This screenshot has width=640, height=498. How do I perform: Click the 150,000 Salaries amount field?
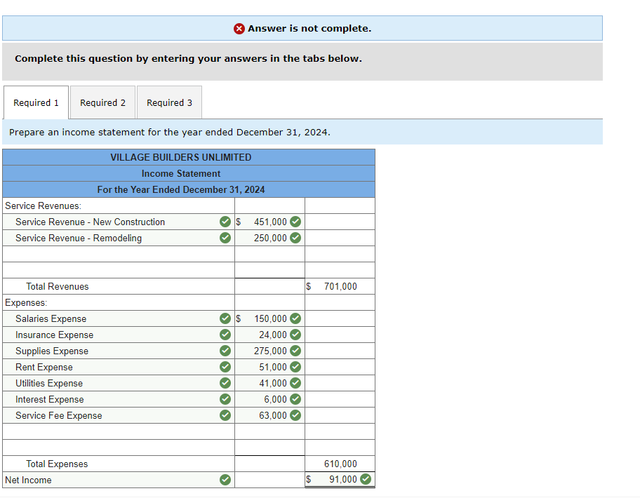pos(269,318)
